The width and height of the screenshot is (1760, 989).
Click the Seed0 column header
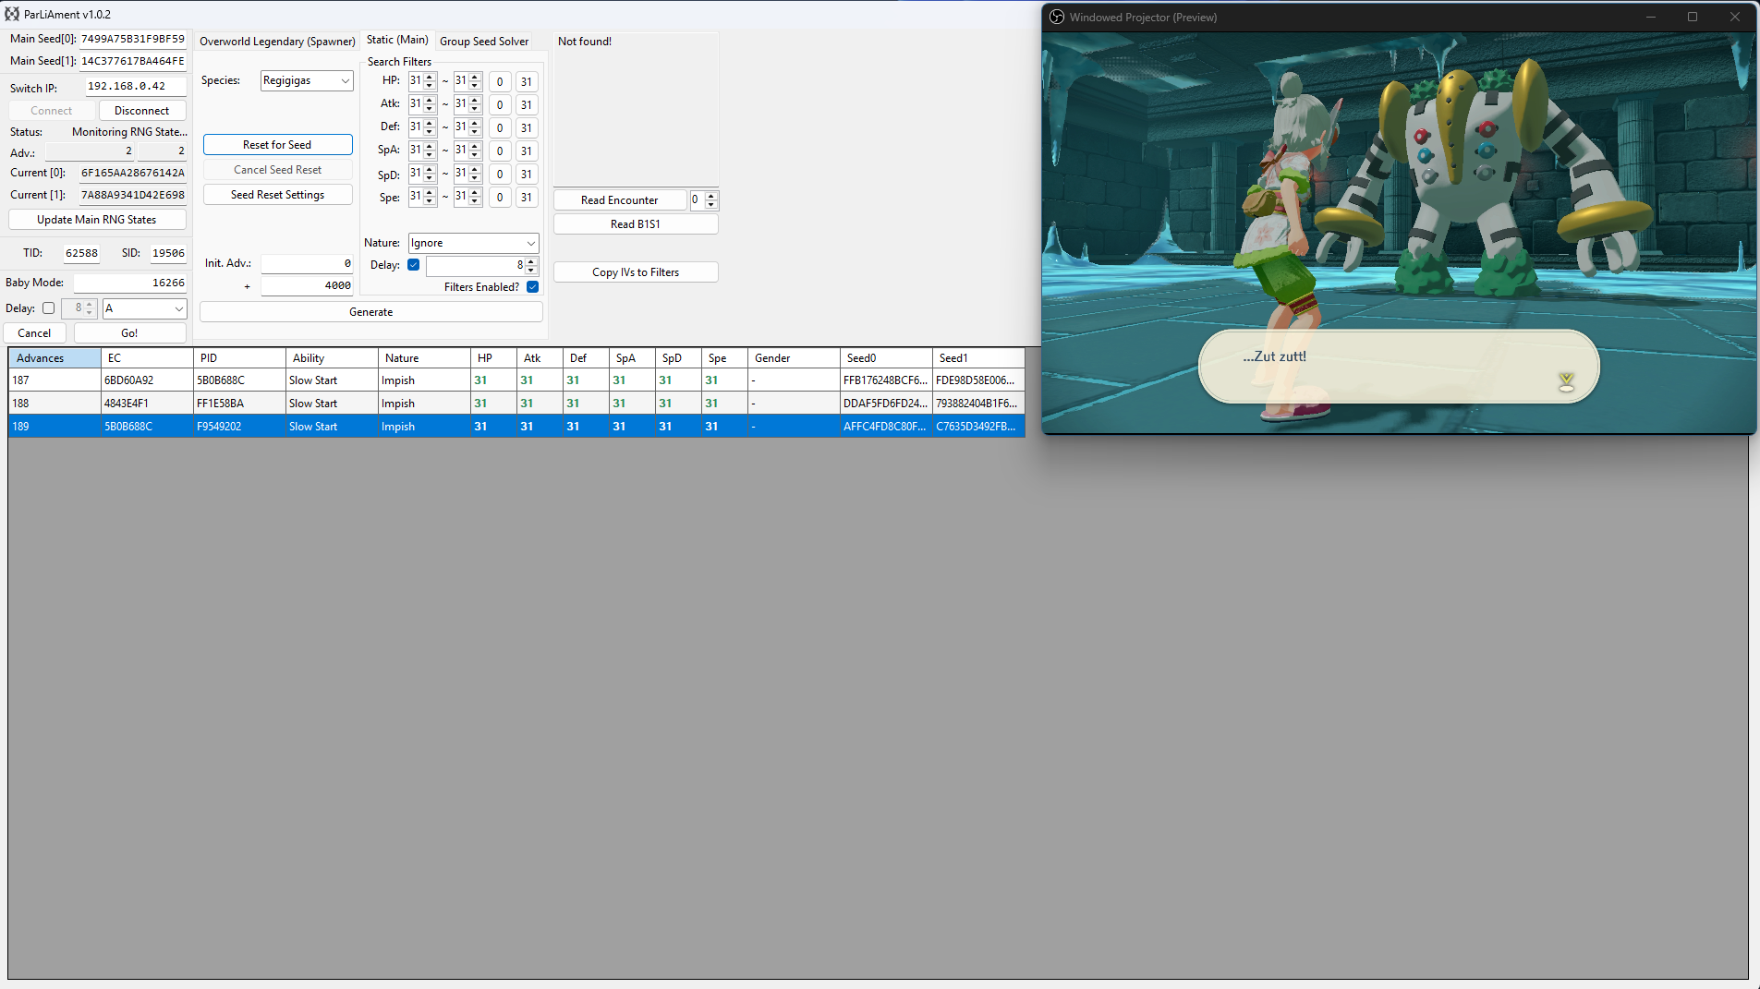886,358
